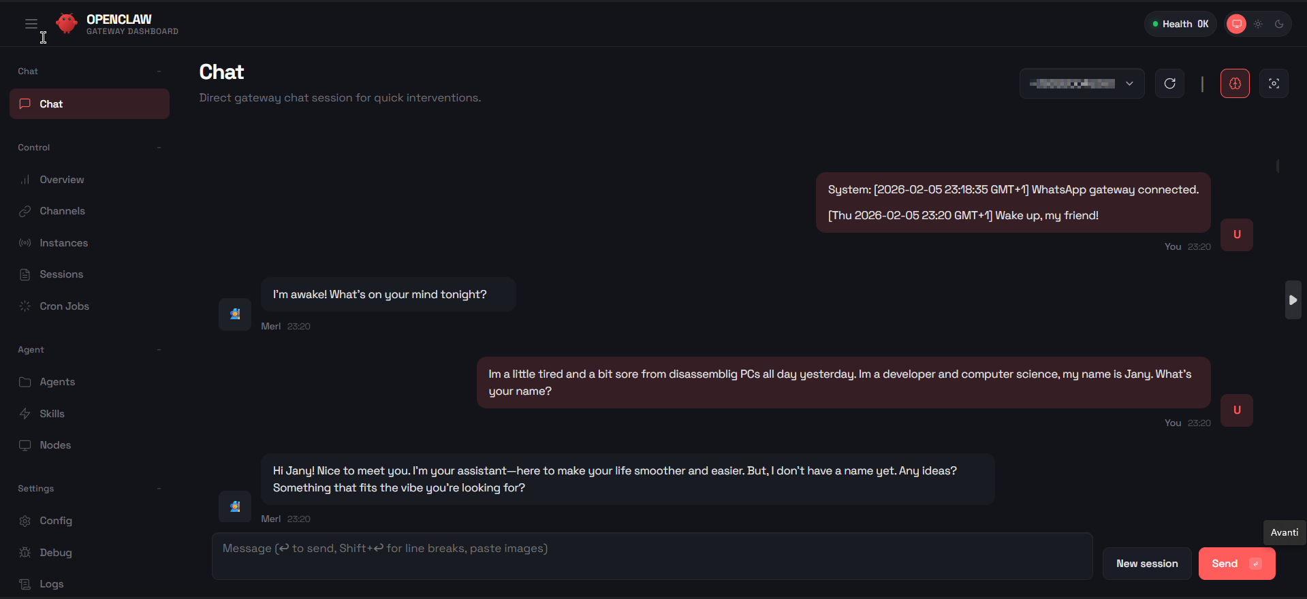Go to the Skills section
The image size is (1307, 599).
(52, 414)
